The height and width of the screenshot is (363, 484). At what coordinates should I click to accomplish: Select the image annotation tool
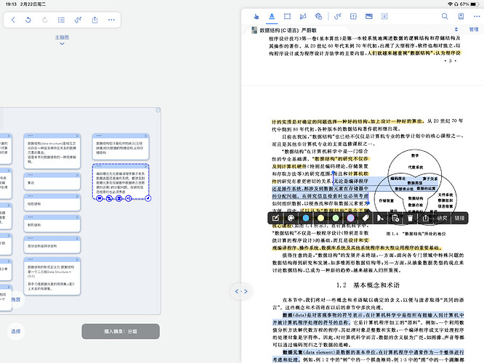369,17
